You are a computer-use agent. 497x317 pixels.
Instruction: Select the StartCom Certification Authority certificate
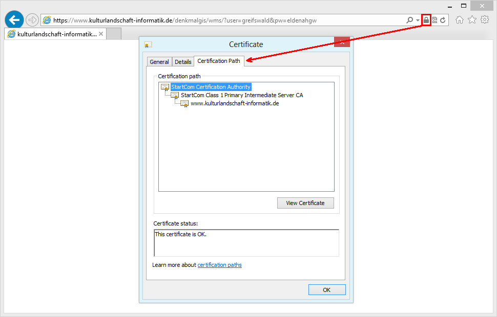(x=211, y=86)
